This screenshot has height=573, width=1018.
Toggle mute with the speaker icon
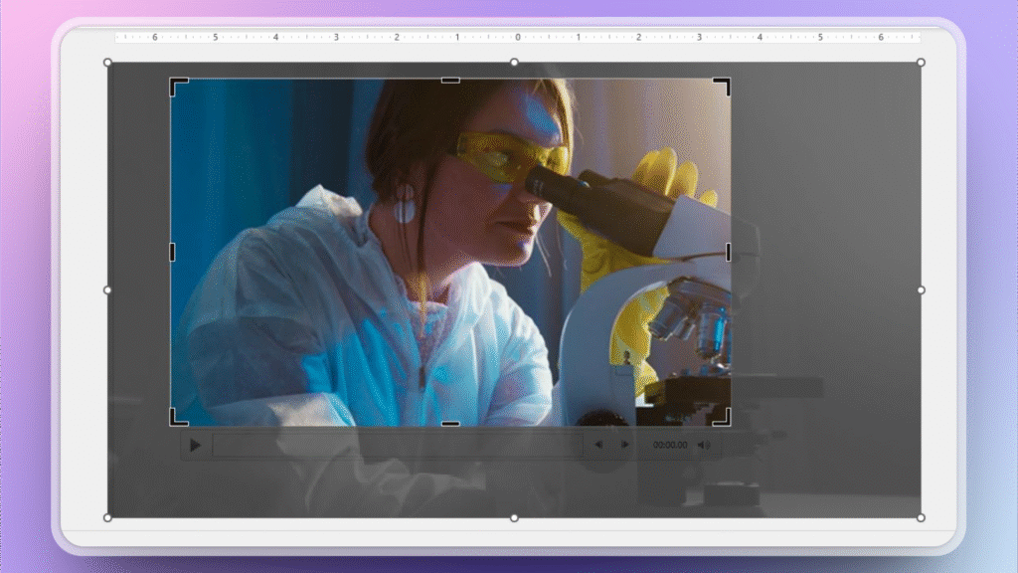705,445
